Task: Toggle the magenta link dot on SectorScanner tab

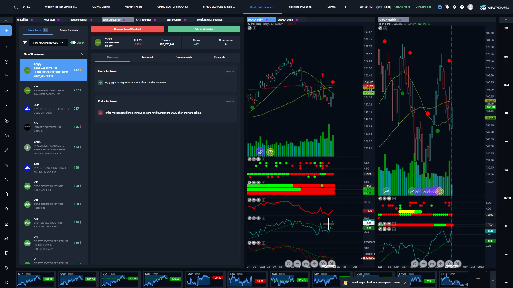Action: (x=91, y=20)
